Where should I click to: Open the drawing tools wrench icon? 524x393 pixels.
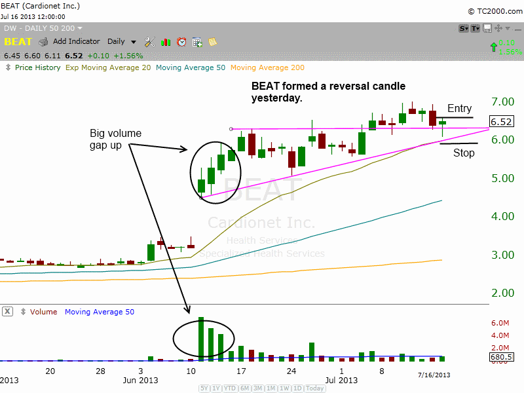(149, 42)
